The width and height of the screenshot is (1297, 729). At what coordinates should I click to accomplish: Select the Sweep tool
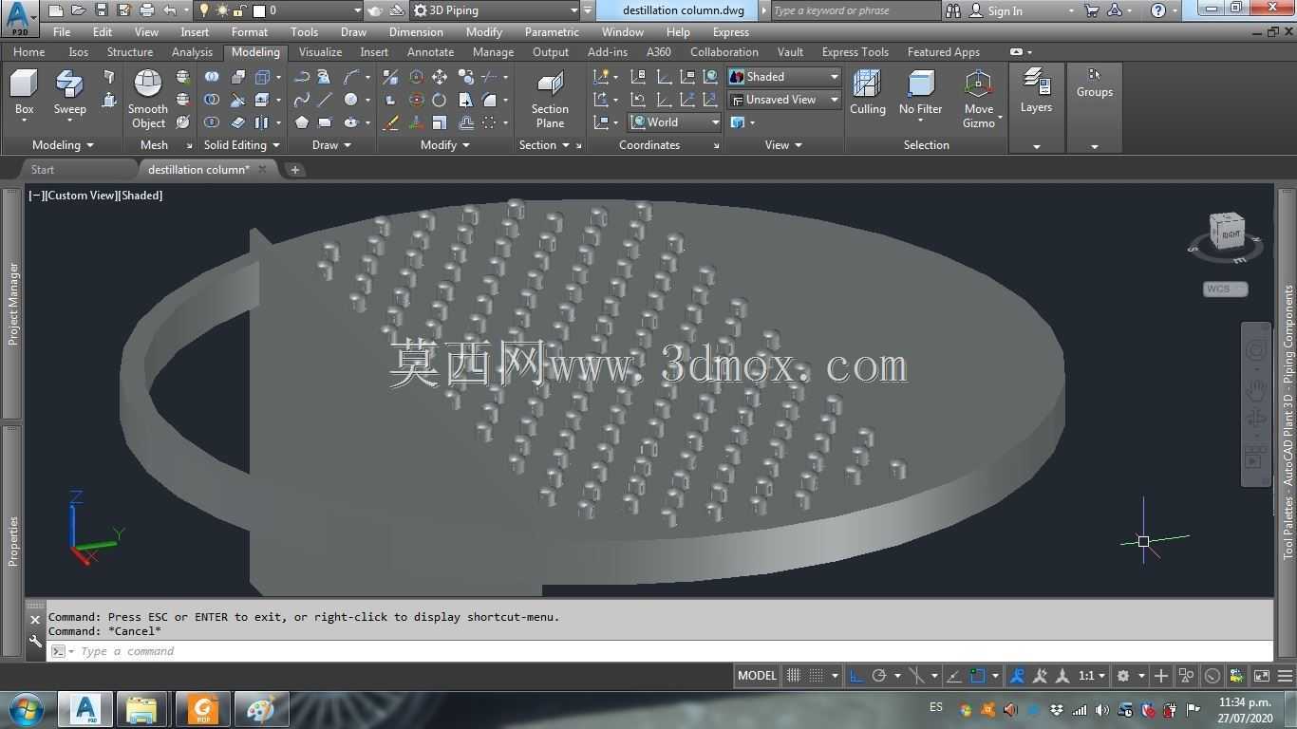pyautogui.click(x=69, y=93)
